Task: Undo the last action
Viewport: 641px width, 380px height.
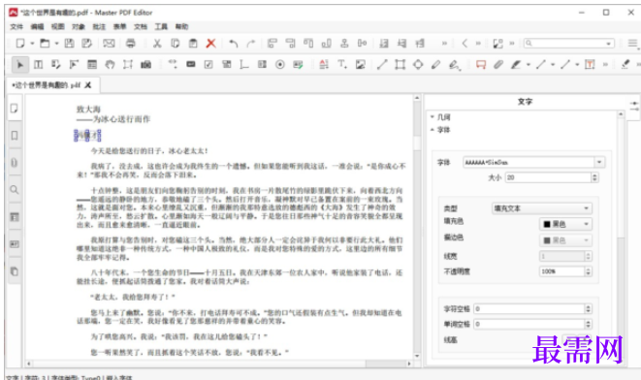Action: (234, 44)
